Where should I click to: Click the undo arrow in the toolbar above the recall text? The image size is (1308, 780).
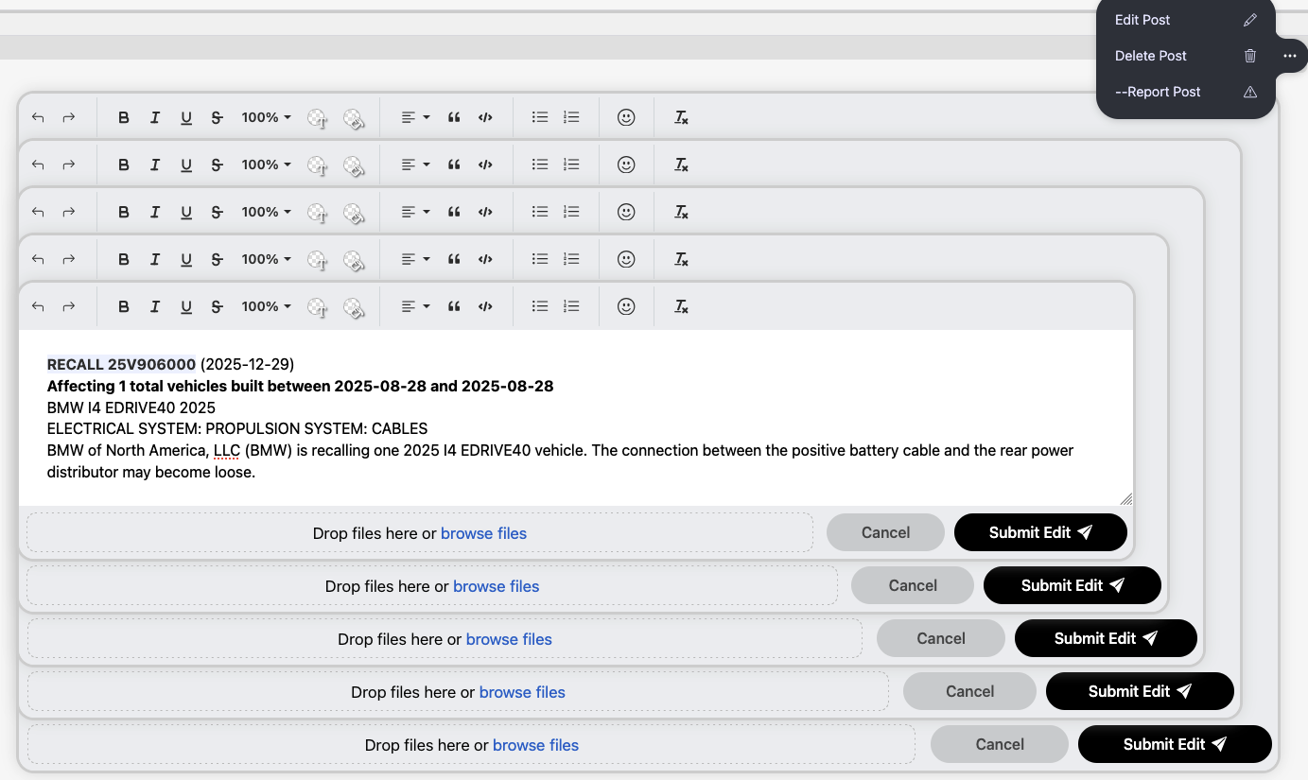[38, 306]
